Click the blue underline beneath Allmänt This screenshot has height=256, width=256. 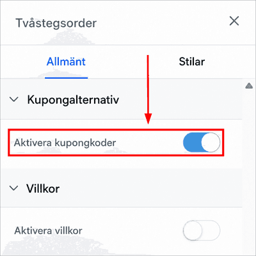(x=67, y=77)
